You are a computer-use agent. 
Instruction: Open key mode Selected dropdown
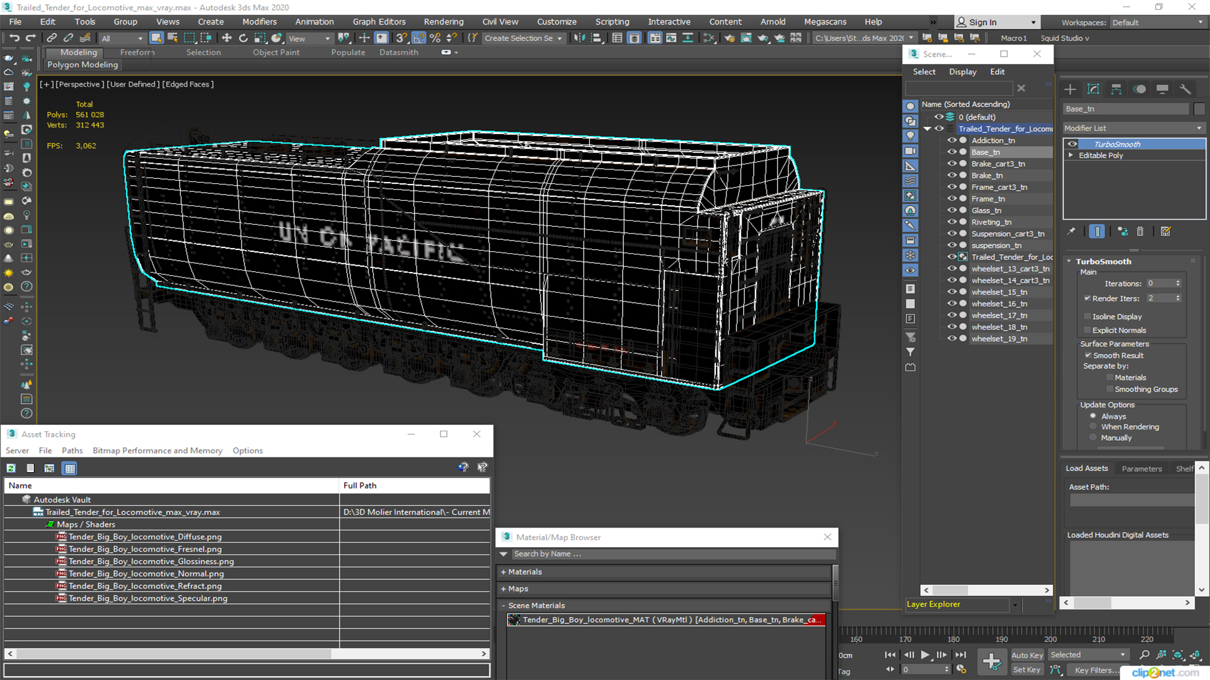pyautogui.click(x=1088, y=655)
